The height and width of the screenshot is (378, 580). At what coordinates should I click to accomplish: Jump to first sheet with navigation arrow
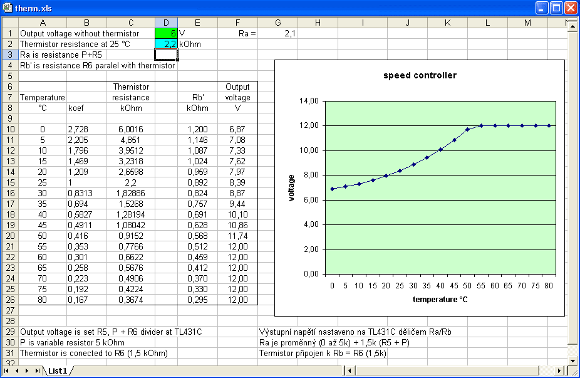(x=7, y=371)
